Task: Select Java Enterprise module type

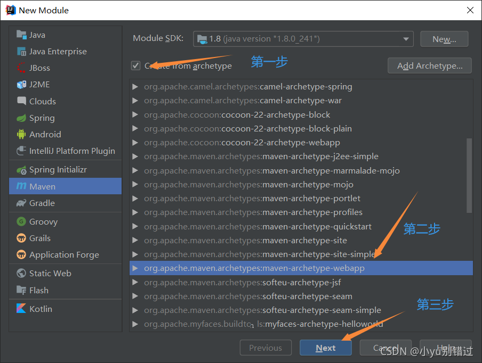Action: point(66,51)
